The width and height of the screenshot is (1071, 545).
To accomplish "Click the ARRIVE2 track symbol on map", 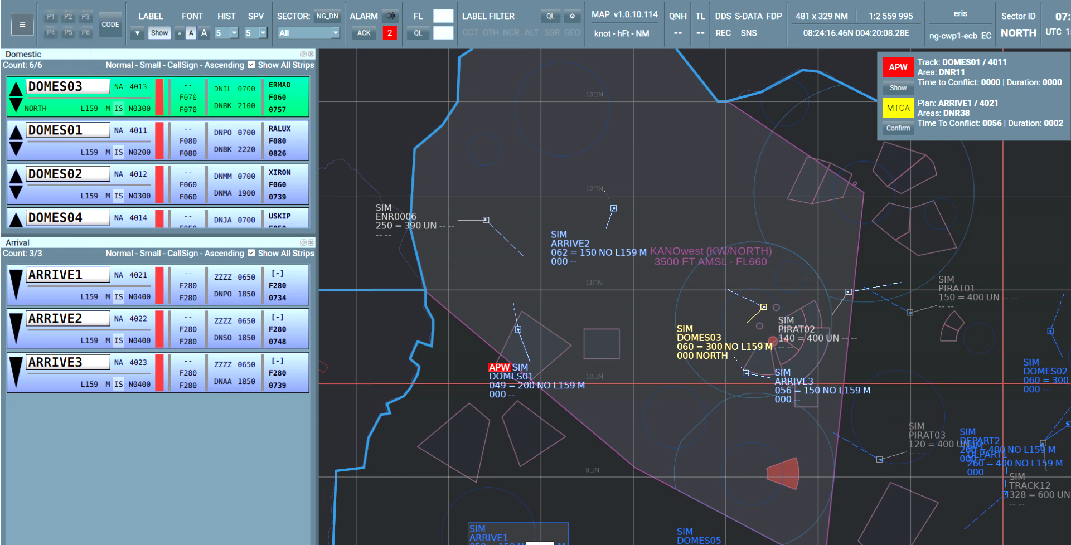I will point(613,208).
